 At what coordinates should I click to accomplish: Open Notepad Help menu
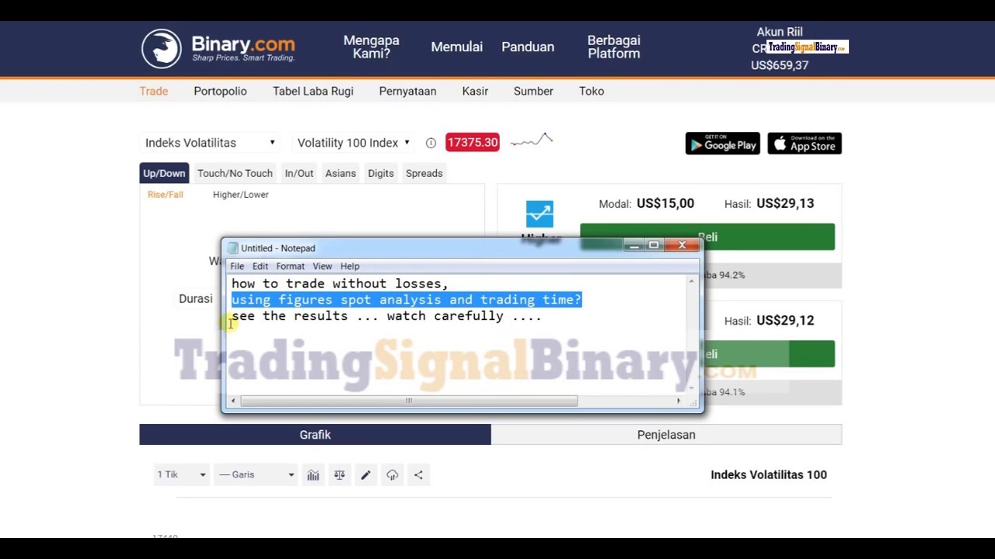350,266
